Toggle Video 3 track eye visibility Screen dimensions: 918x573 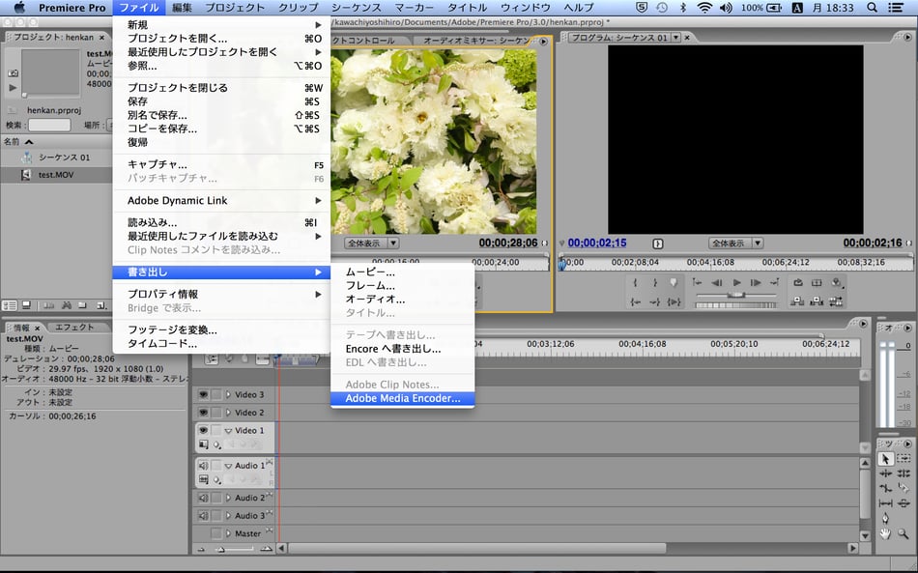coord(203,394)
